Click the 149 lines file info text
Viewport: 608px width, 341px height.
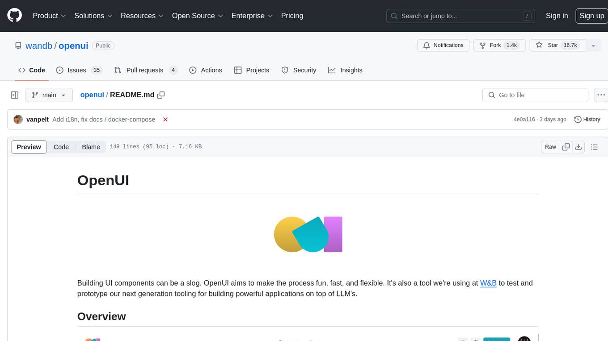click(156, 146)
